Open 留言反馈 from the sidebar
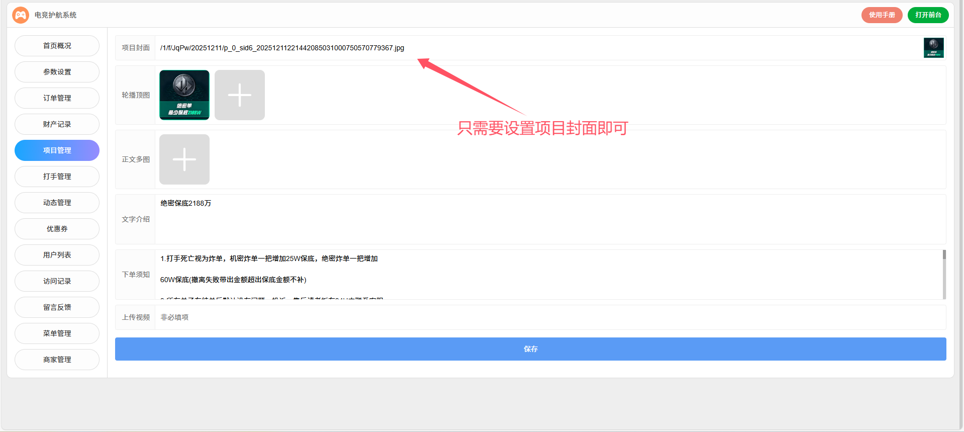Screen dimensions: 964x432 pyautogui.click(x=57, y=307)
